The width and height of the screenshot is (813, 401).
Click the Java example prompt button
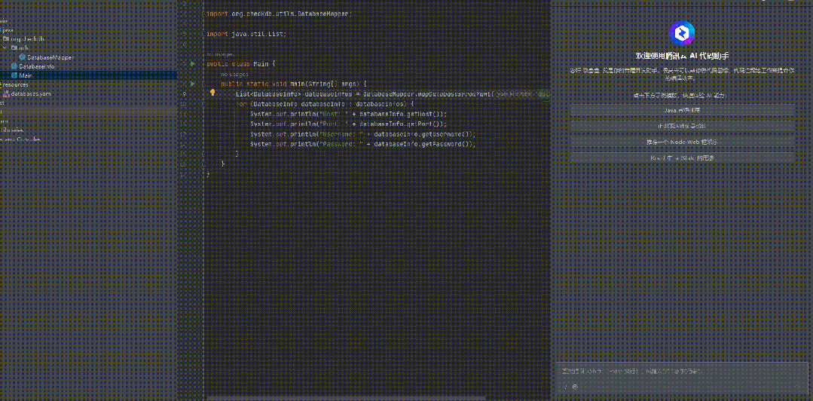[682, 111]
